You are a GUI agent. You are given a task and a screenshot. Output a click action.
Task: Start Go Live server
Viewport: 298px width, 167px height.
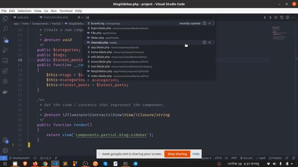pyautogui.click(x=246, y=158)
